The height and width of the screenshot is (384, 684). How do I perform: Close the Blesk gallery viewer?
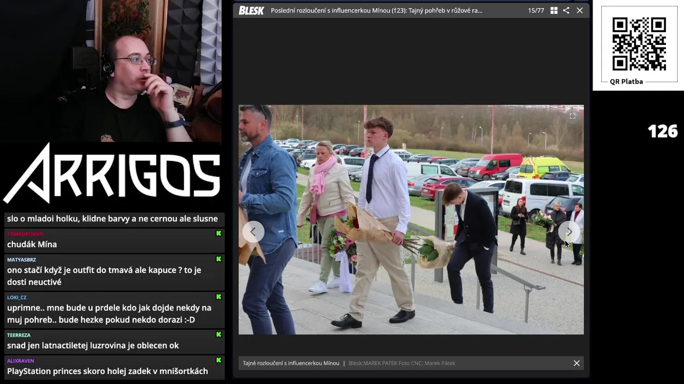tap(580, 11)
